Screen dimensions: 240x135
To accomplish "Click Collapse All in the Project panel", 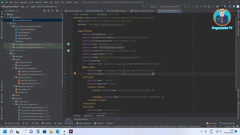I will click(x=52, y=11).
